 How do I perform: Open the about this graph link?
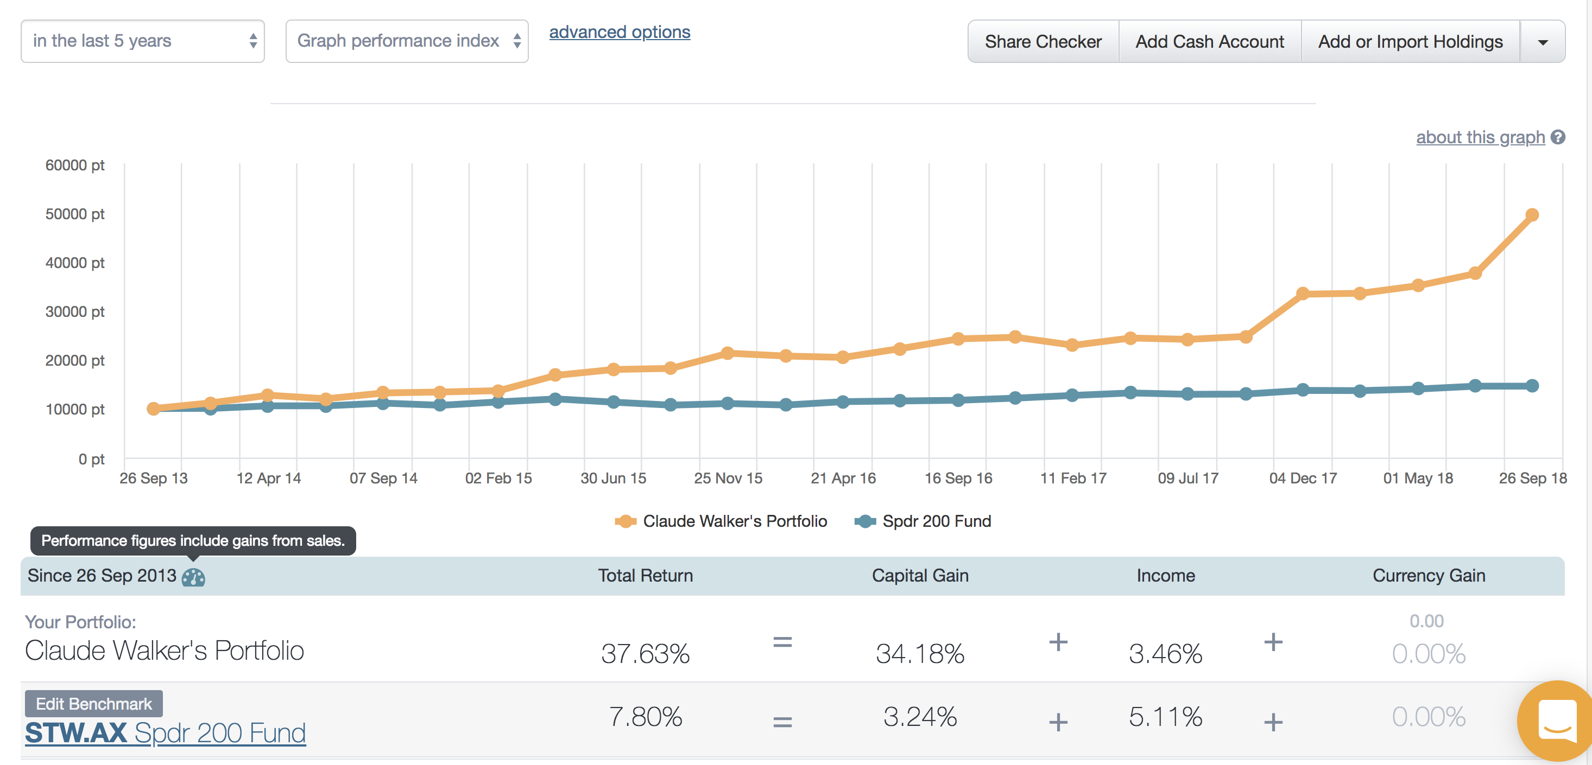pyautogui.click(x=1480, y=137)
